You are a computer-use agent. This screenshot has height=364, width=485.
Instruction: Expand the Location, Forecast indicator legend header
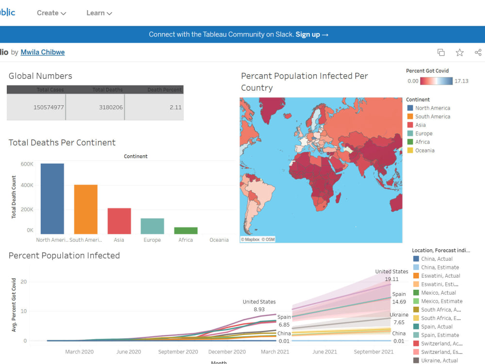(440, 250)
